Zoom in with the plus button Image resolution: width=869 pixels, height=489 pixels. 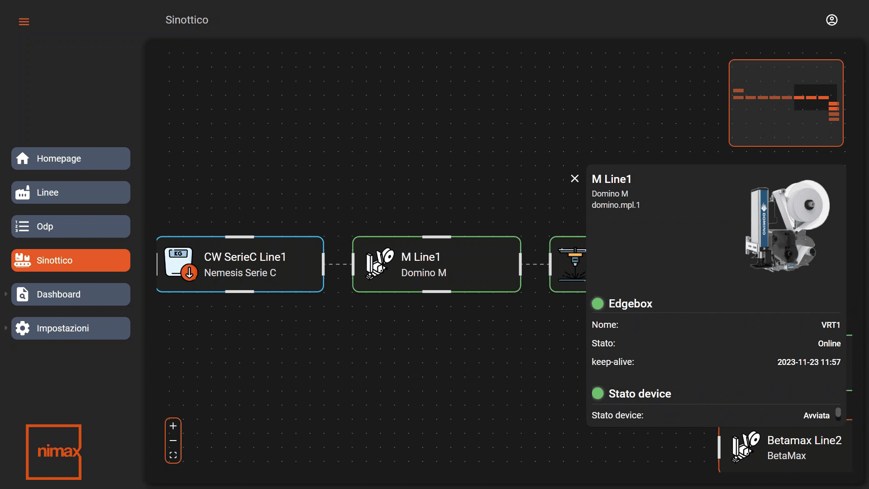[x=173, y=426]
